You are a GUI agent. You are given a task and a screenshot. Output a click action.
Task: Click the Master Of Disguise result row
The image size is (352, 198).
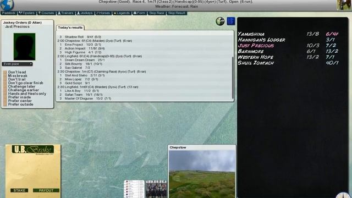pyautogui.click(x=145, y=98)
